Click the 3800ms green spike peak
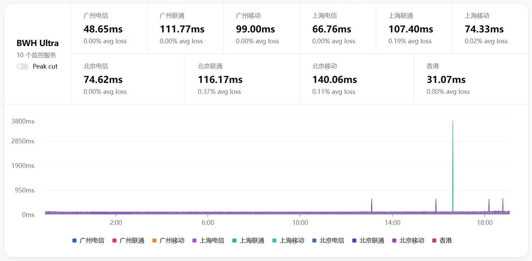Image resolution: width=532 pixels, height=261 pixels. pyautogui.click(x=453, y=121)
